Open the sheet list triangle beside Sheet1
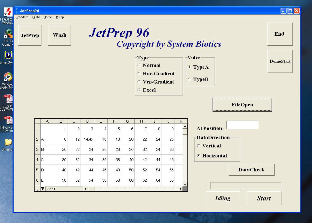The image size is (312, 223). (x=43, y=189)
